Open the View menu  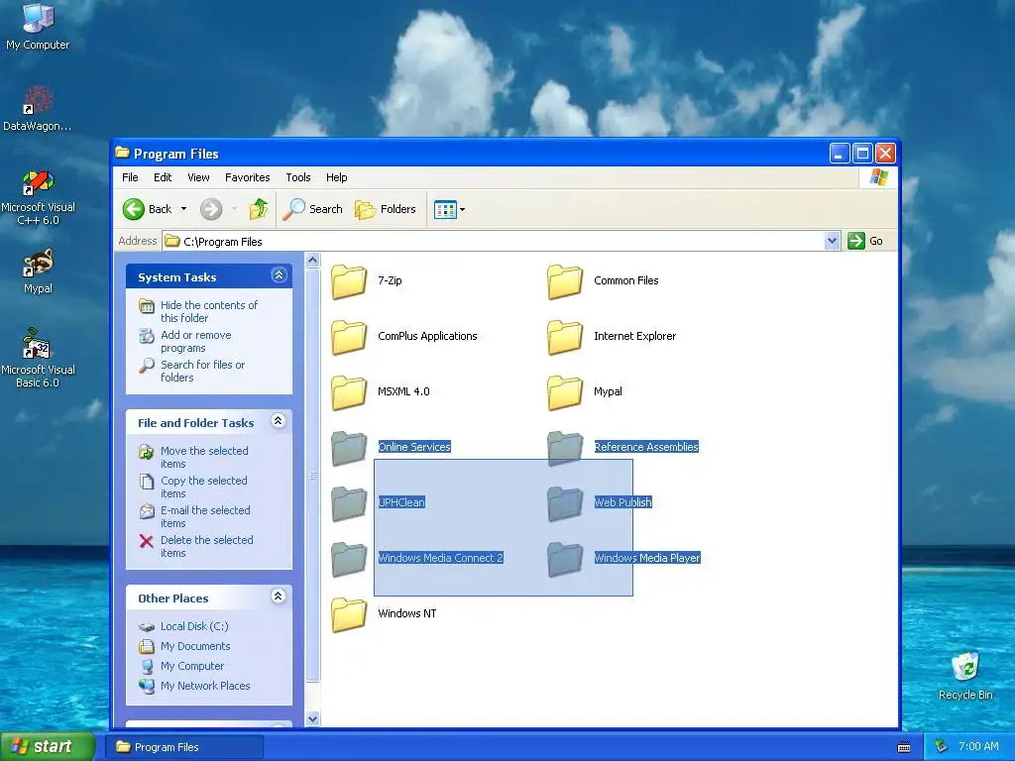pyautogui.click(x=198, y=177)
